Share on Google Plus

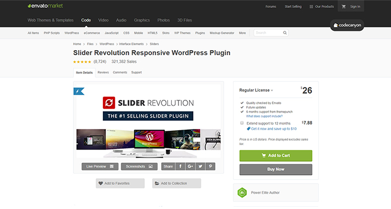tap(190, 167)
